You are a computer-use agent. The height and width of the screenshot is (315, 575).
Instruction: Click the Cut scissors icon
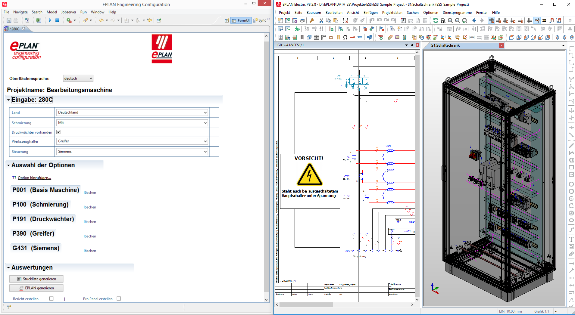coord(321,20)
